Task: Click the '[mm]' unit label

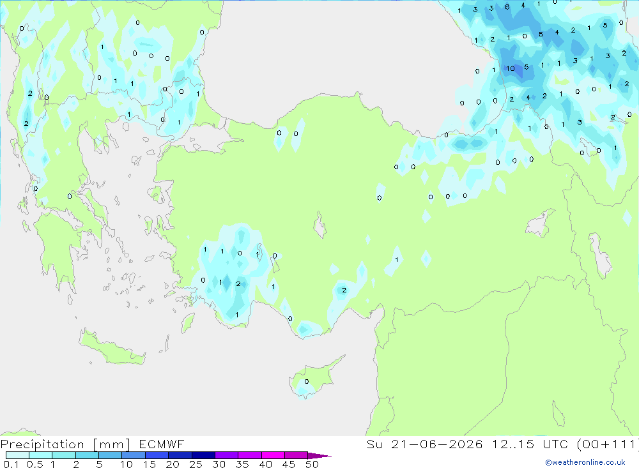Action: click(112, 444)
